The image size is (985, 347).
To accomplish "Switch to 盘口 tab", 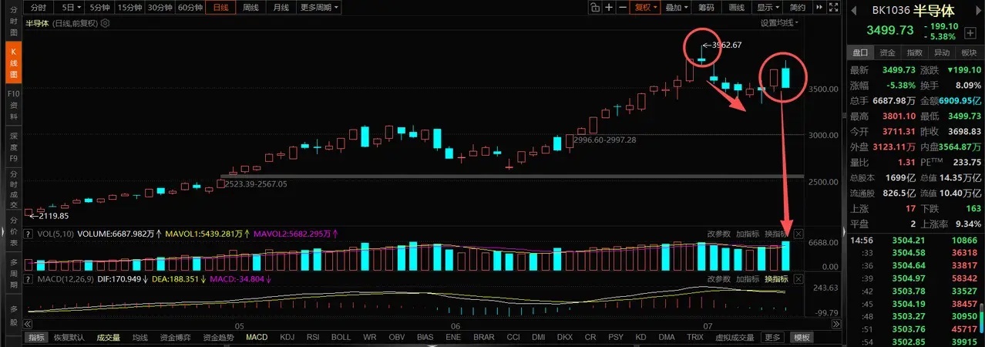I will coord(859,52).
